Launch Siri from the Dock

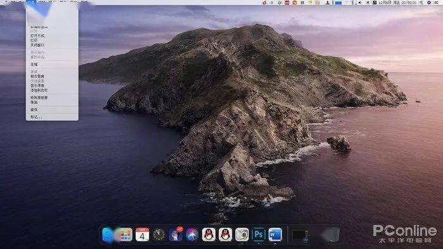[192, 234]
